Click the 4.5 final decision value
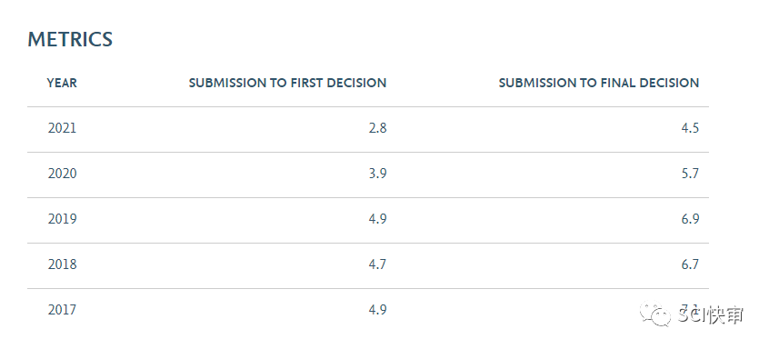This screenshot has height=349, width=769. 690,128
